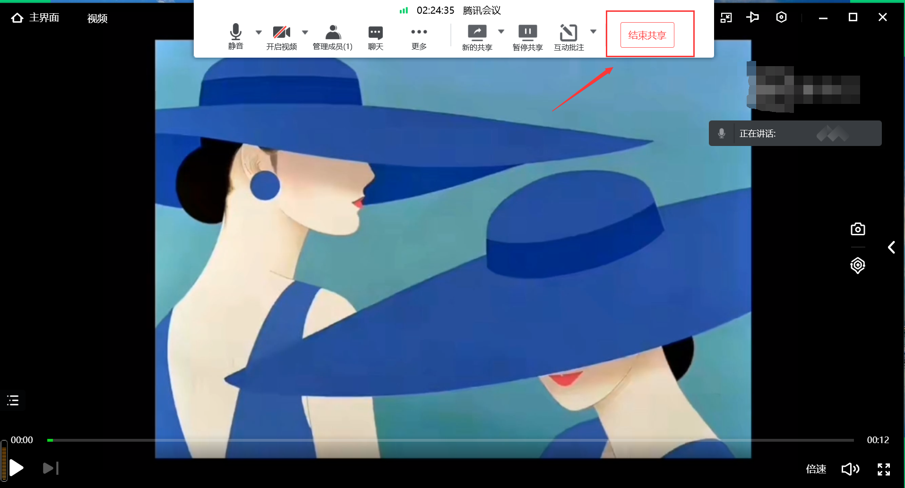The width and height of the screenshot is (905, 488).
Task: Click the hexagon target icon below camera
Action: click(858, 265)
